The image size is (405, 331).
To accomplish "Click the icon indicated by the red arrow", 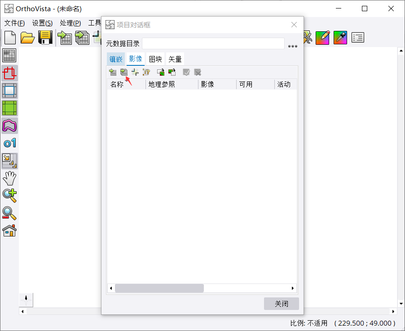I will (124, 72).
